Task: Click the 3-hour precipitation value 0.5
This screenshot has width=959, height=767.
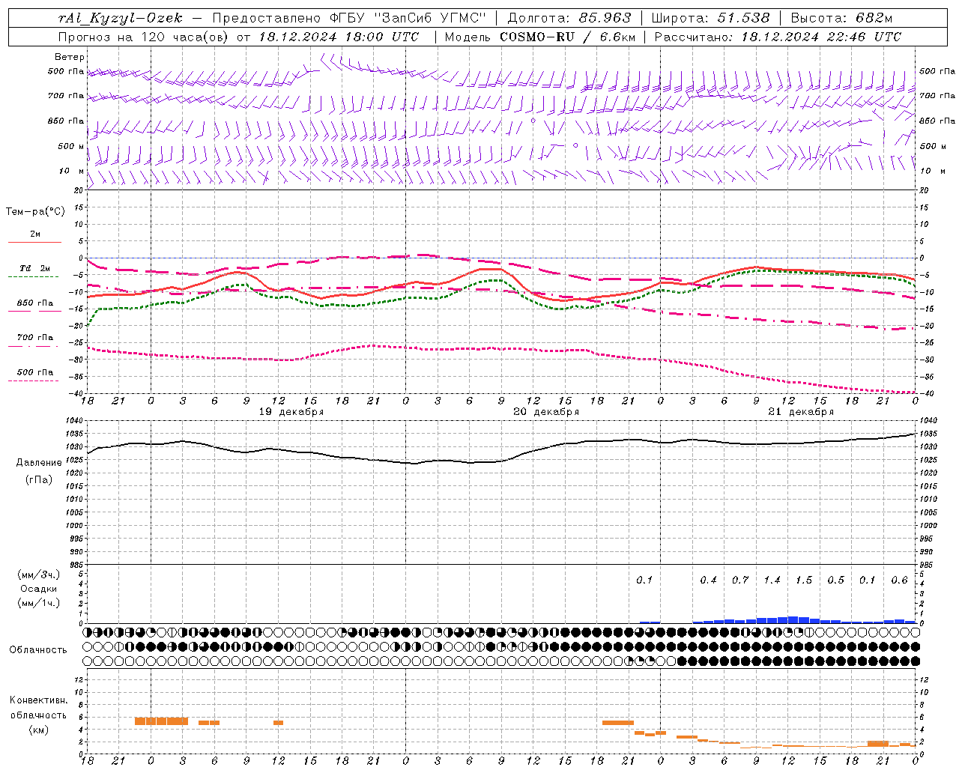Action: point(835,580)
